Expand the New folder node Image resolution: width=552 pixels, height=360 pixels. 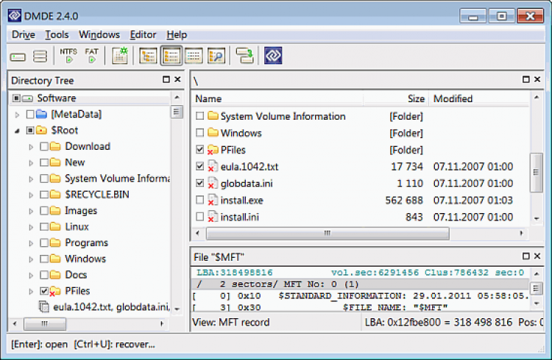pyautogui.click(x=31, y=163)
